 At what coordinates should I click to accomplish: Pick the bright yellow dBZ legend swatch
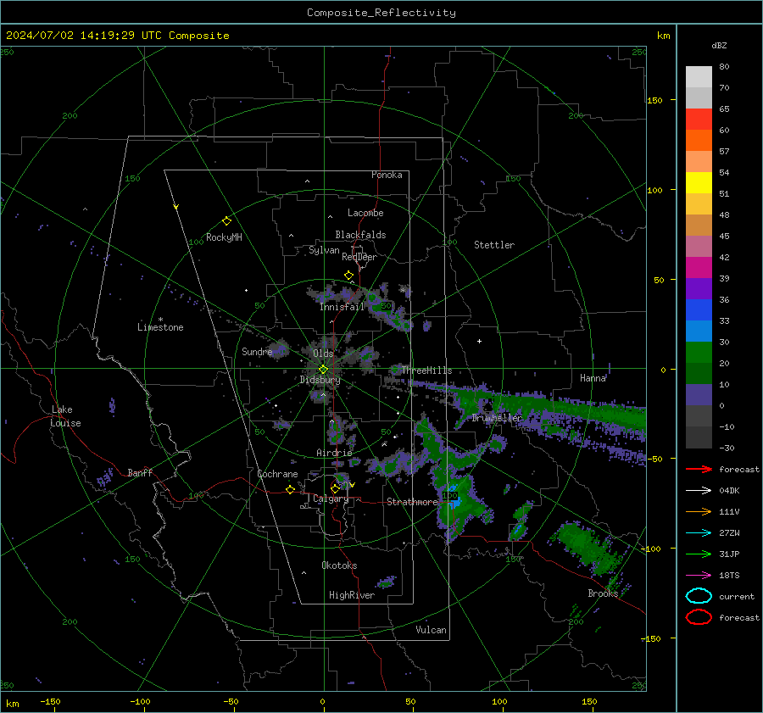point(699,182)
